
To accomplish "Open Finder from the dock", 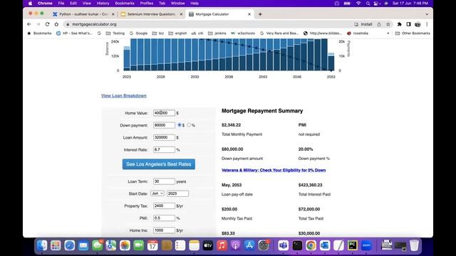I will coord(42,245).
